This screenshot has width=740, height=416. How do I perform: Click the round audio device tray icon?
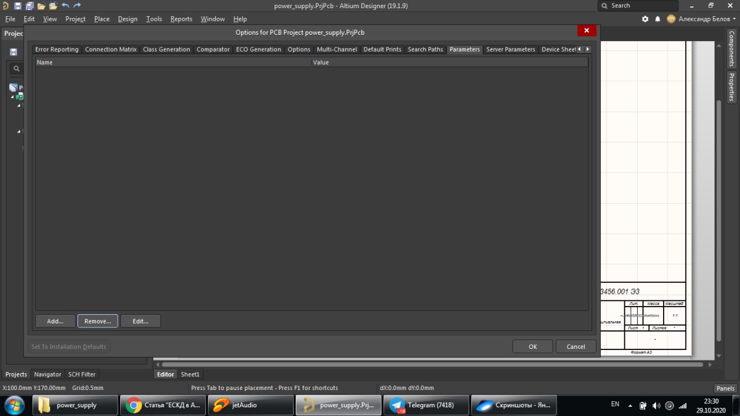point(669,406)
